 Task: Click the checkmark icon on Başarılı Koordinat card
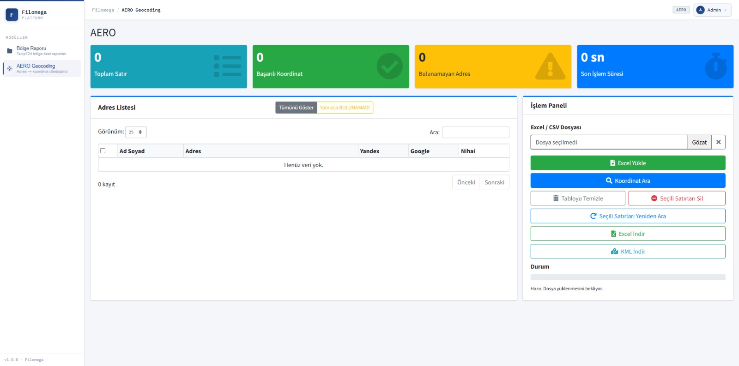(389, 66)
